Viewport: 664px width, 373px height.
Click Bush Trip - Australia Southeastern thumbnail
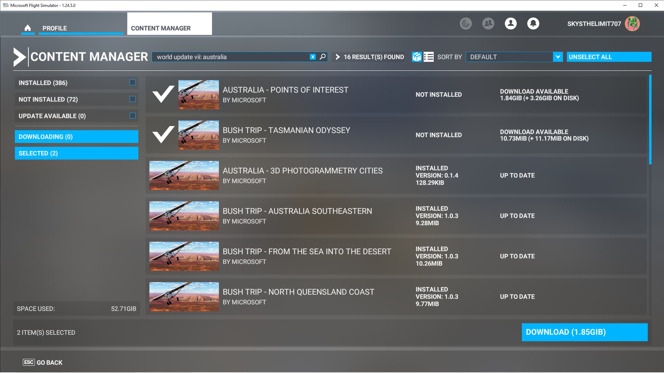tap(184, 216)
